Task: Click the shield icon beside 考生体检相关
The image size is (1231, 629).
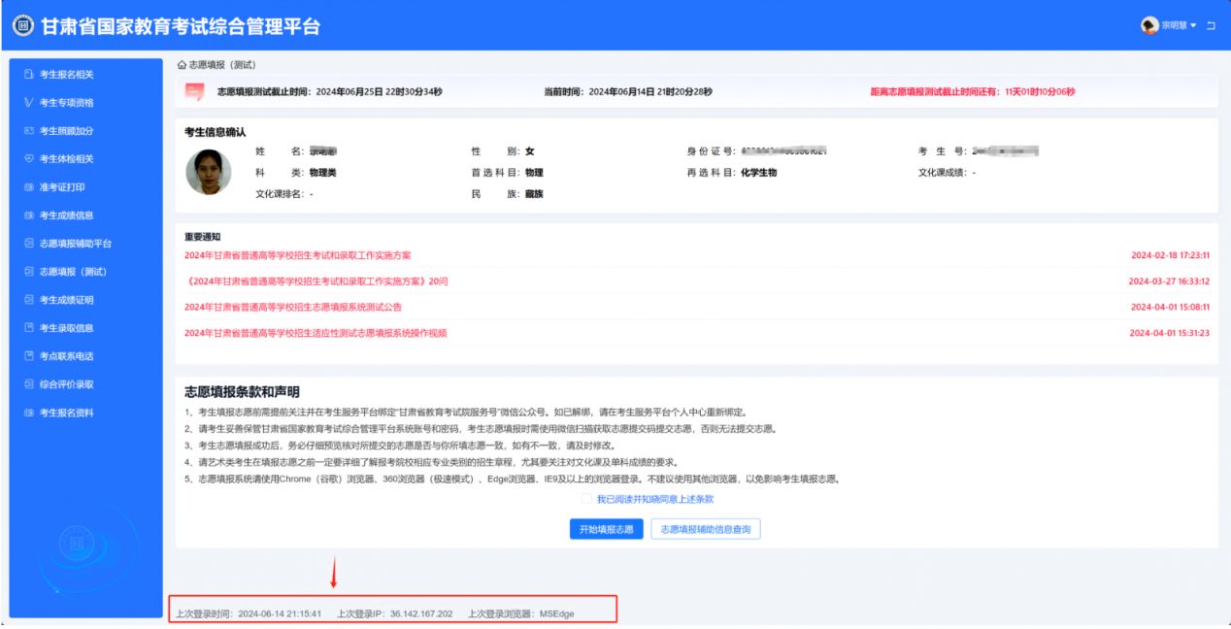Action: point(29,158)
